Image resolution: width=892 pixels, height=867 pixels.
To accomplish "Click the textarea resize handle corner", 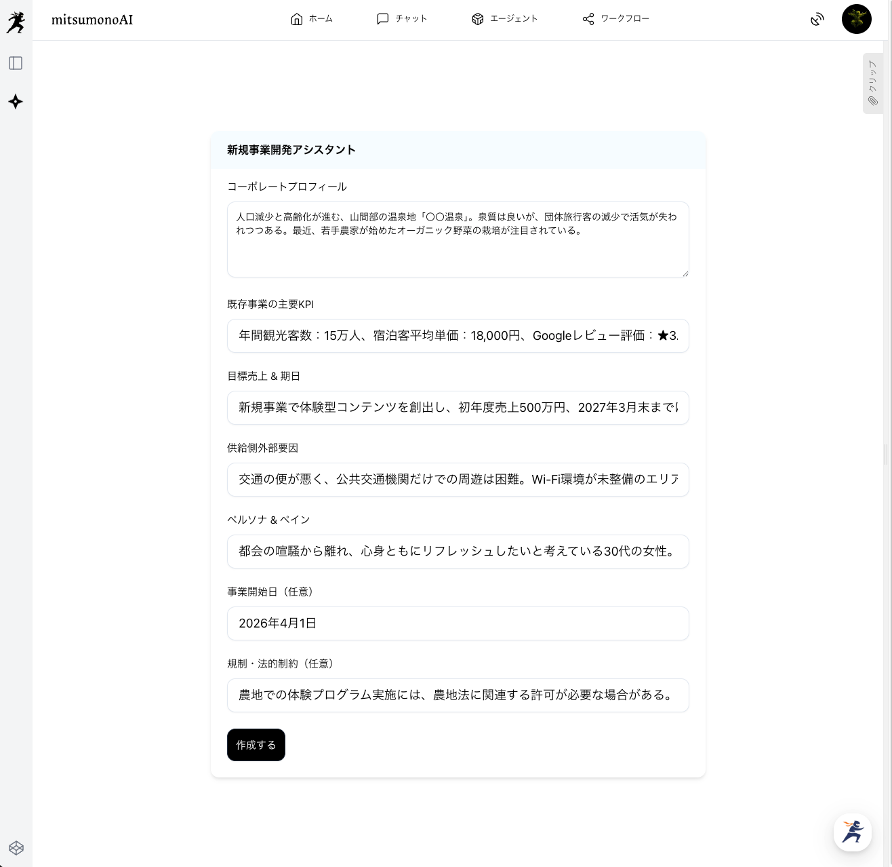I will (685, 273).
